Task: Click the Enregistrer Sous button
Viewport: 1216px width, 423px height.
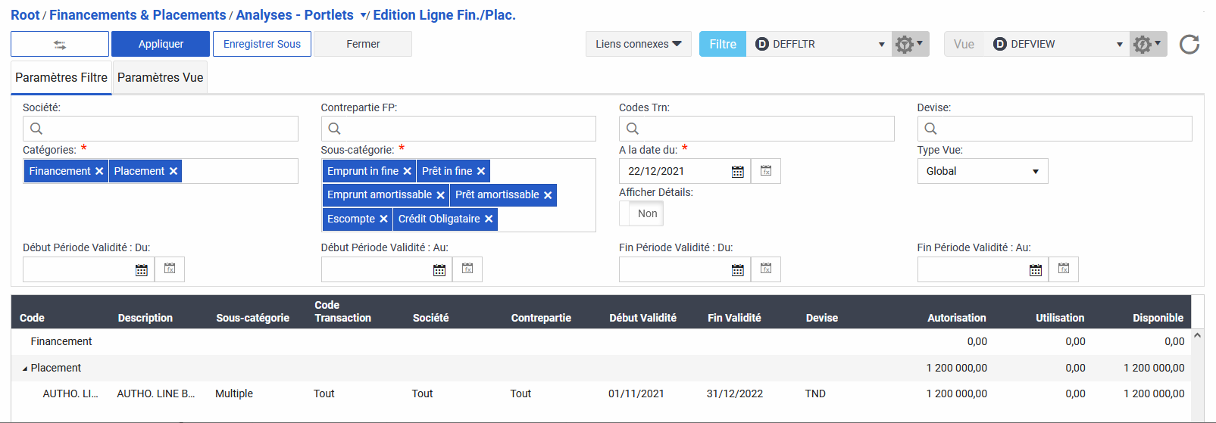Action: 262,44
